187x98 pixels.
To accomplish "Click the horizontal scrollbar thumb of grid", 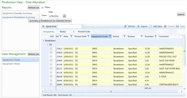I will pos(111,91).
